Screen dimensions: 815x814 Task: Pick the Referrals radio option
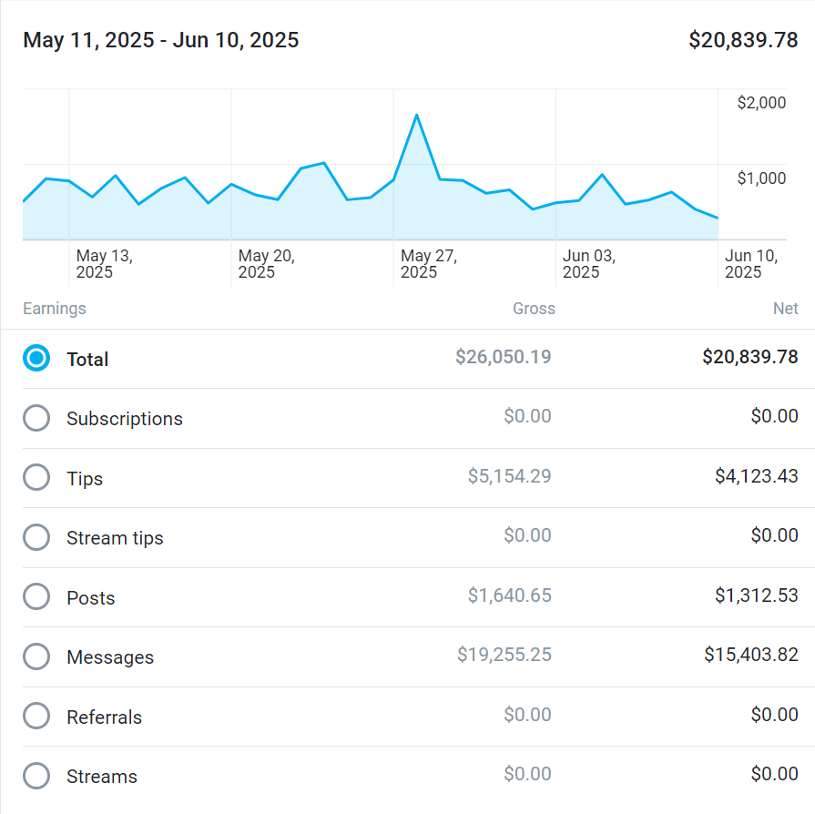(36, 717)
